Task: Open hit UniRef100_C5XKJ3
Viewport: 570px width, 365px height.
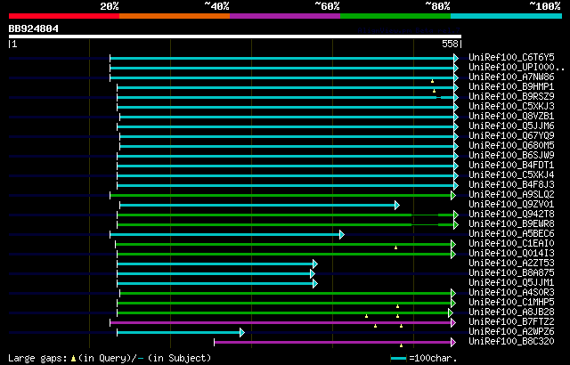Action: (x=511, y=107)
